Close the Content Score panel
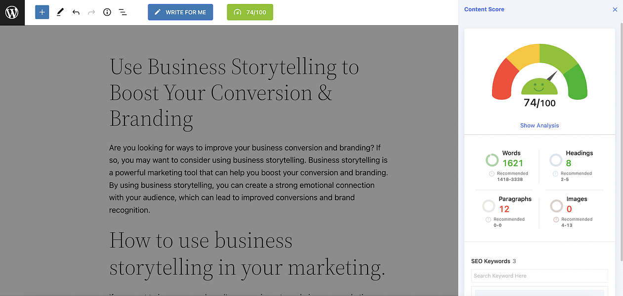The width and height of the screenshot is (623, 296). click(x=615, y=9)
